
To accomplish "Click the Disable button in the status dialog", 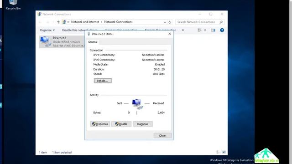I will pos(121,124).
